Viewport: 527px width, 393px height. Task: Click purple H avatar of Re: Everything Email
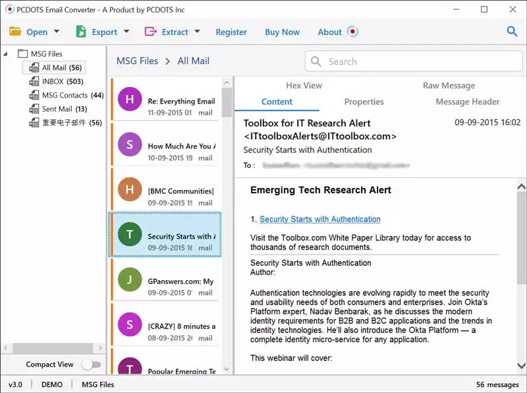point(130,99)
